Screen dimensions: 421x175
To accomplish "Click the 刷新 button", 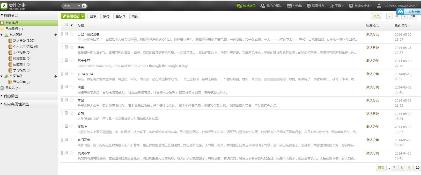I will click(135, 16).
